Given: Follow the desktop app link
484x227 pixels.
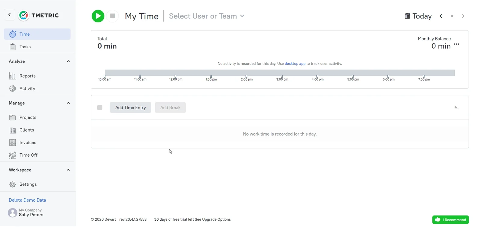Looking at the screenshot, I should [x=295, y=64].
